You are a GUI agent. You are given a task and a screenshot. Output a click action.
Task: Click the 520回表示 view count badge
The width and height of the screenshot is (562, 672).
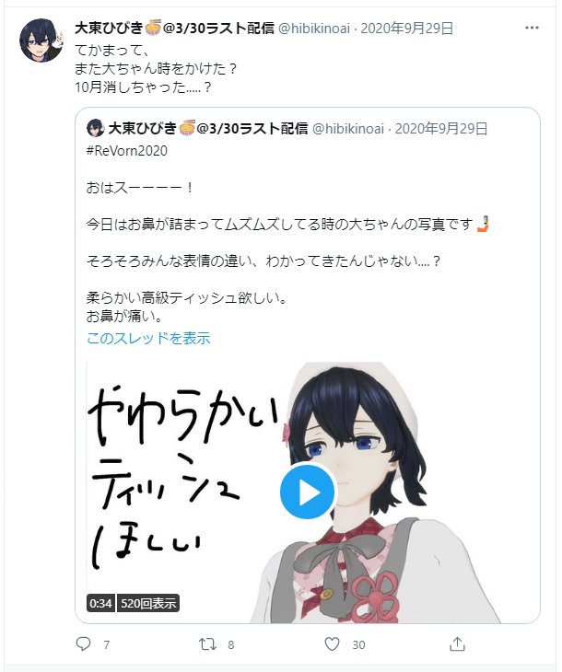click(148, 603)
